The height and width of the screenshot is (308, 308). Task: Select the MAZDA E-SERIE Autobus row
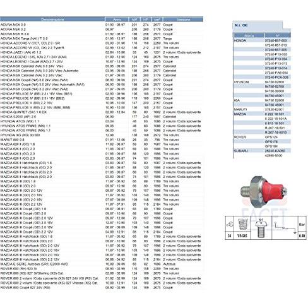click(x=102, y=264)
